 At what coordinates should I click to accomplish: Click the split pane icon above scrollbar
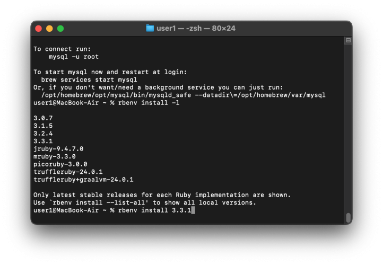tap(348, 40)
